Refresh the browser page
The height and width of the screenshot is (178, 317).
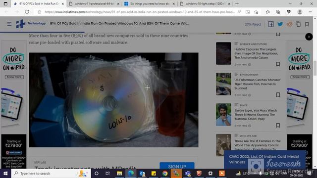click(x=27, y=12)
